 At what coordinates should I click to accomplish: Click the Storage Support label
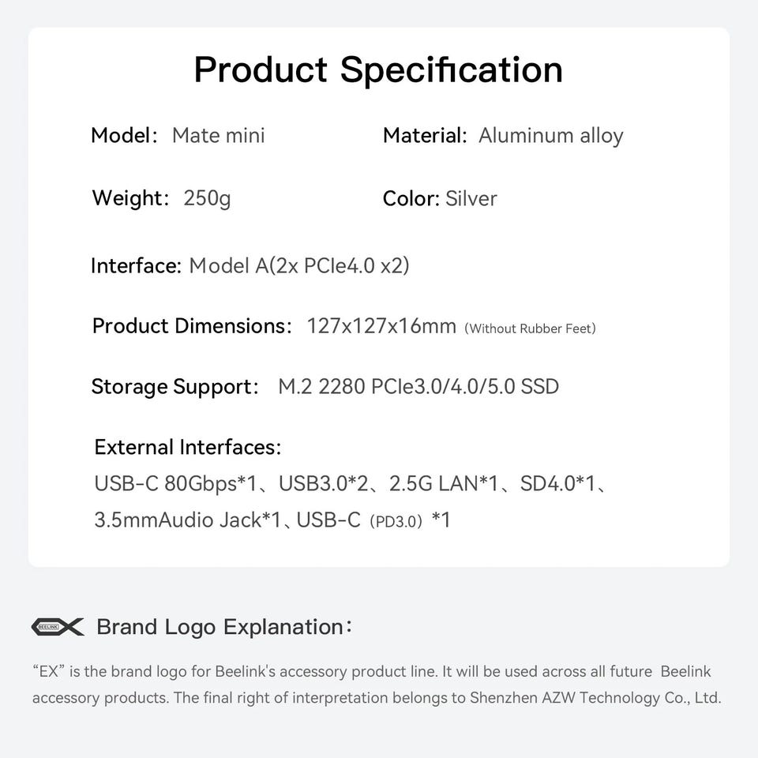[x=175, y=387]
